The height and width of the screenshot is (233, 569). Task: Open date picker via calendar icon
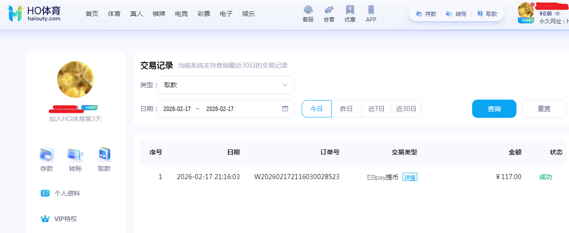[285, 109]
